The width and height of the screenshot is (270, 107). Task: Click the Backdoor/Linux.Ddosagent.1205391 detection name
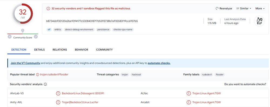pyautogui.click(x=83, y=94)
